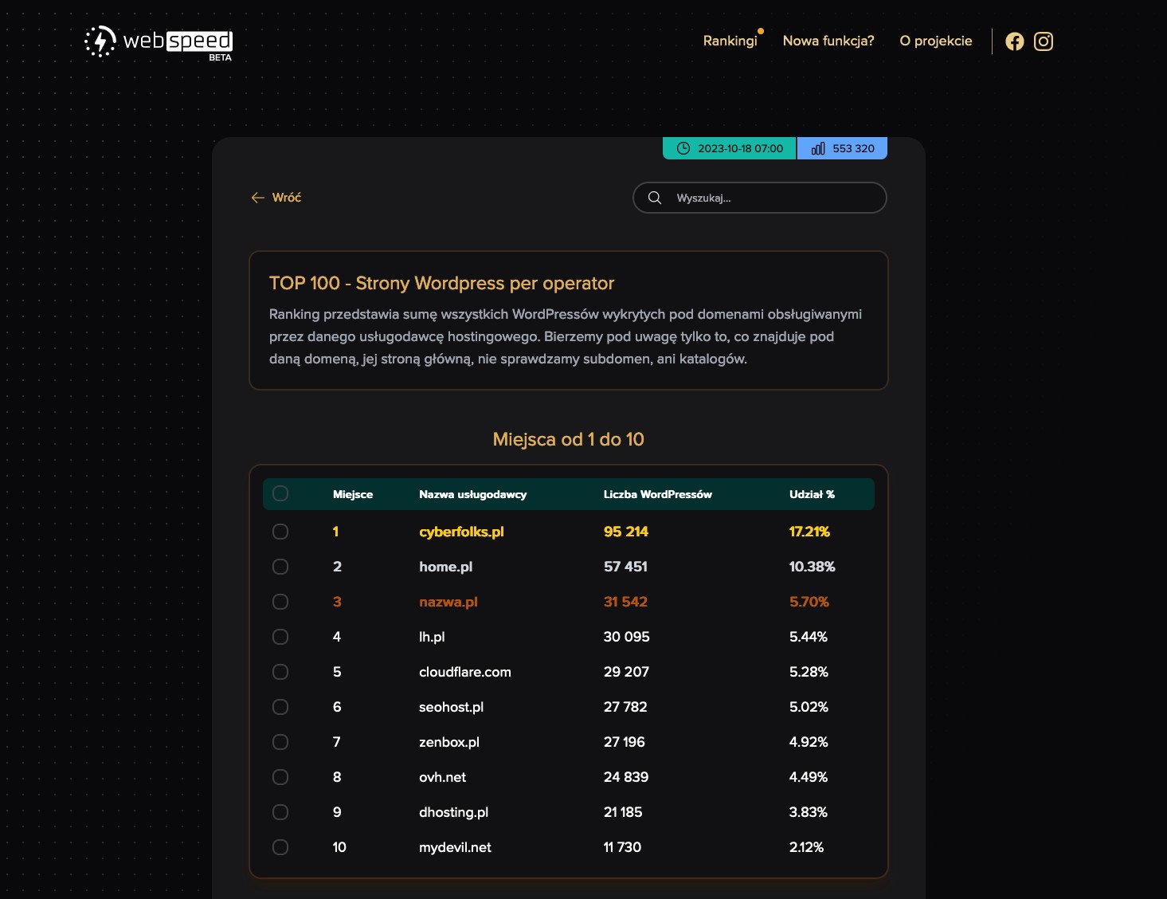Click the TOP 100 Strony Wordpress per operator title
Screen dimensions: 1167x899
[x=441, y=283]
